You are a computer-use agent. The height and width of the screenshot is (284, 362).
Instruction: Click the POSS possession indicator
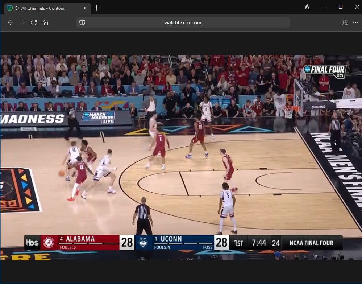[x=208, y=247]
